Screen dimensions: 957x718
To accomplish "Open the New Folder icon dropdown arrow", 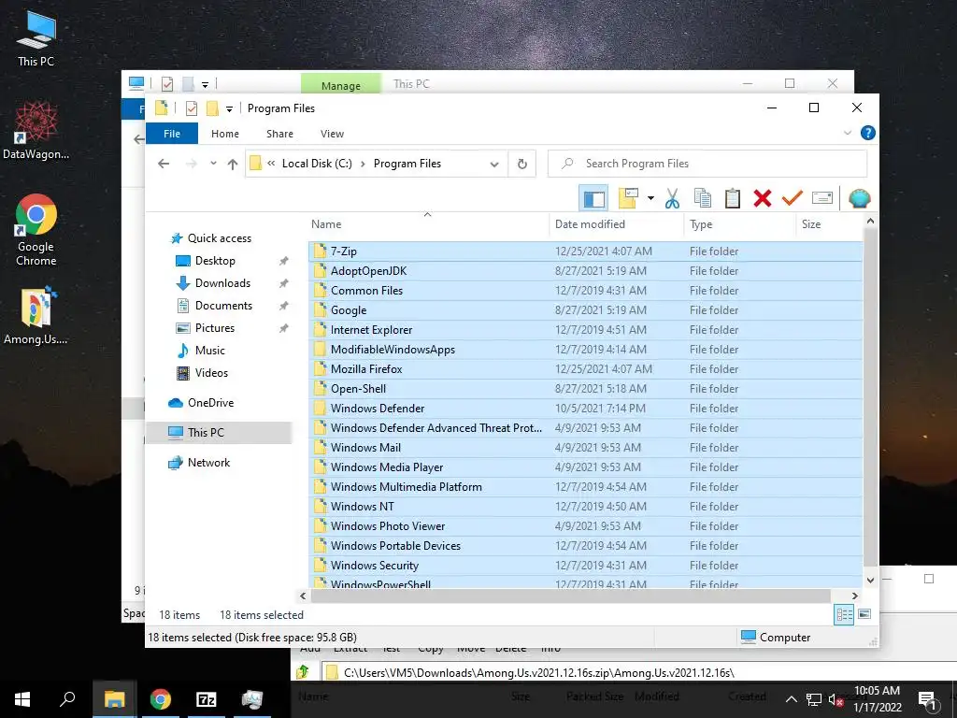I will coord(650,198).
